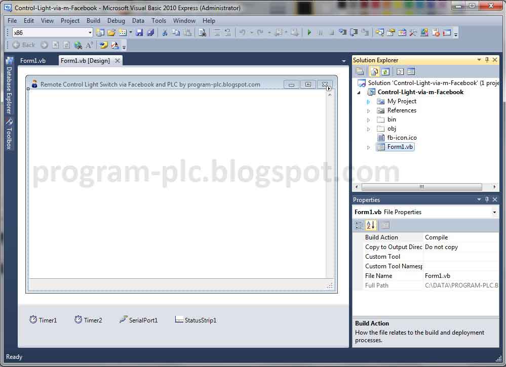
Task: Click the Copy toolbar icon
Action: (176, 32)
